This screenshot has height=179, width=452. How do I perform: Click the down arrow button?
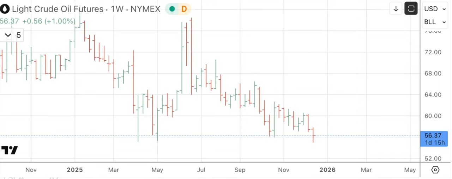(396, 9)
